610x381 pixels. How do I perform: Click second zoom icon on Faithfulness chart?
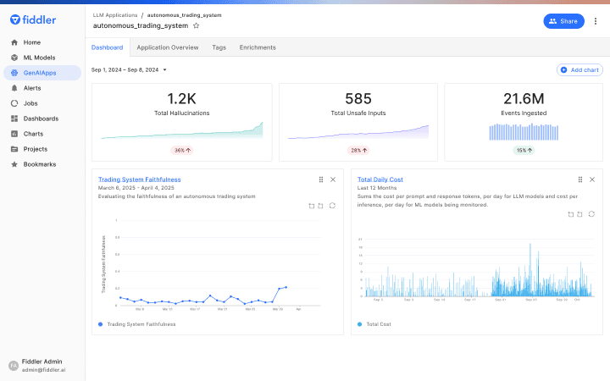pyautogui.click(x=320, y=206)
